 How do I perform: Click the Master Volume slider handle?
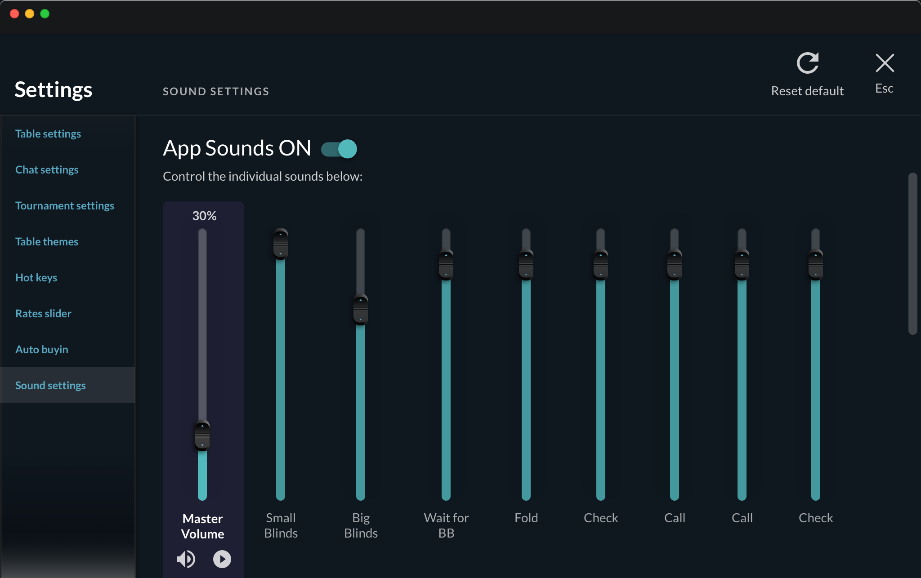(x=202, y=436)
